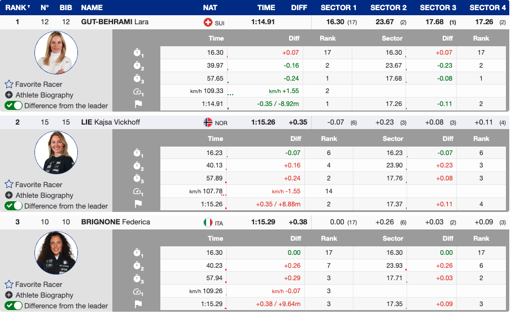Click the star icon beside Brignone's Favorite Racer
Screen dimensions: 511x314
(x=9, y=285)
